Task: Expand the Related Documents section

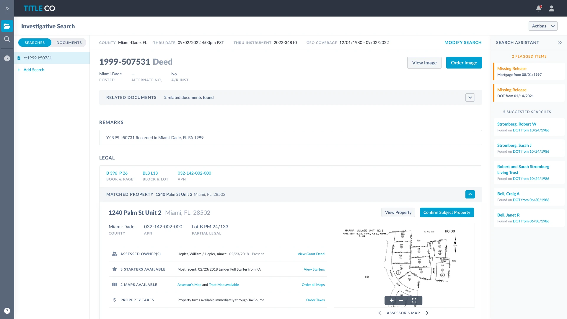Action: pos(470,97)
